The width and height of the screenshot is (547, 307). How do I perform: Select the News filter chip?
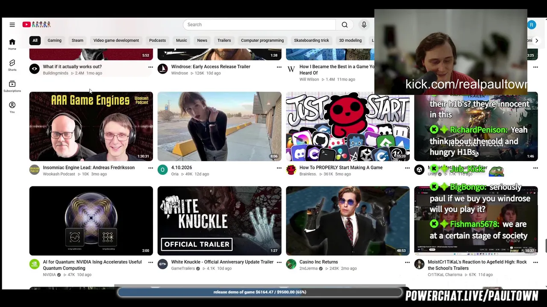[x=202, y=41]
